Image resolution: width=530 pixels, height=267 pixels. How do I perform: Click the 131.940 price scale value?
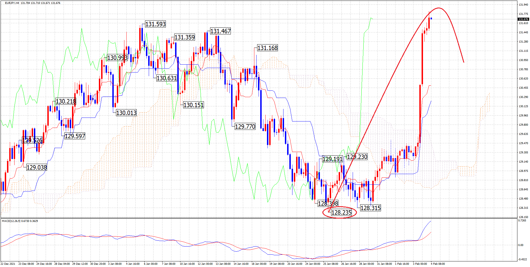pyautogui.click(x=523, y=5)
